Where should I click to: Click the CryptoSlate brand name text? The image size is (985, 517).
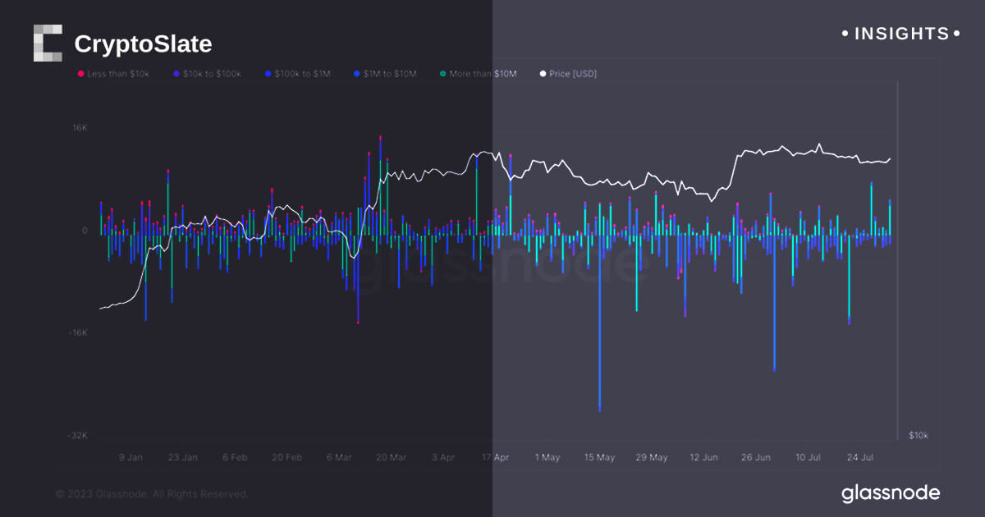pos(143,43)
